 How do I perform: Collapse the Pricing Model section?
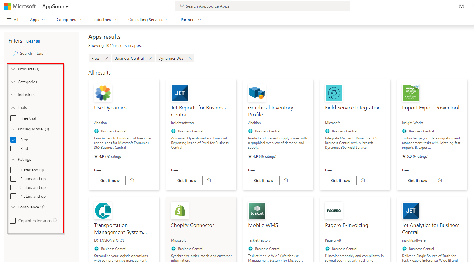click(x=30, y=129)
